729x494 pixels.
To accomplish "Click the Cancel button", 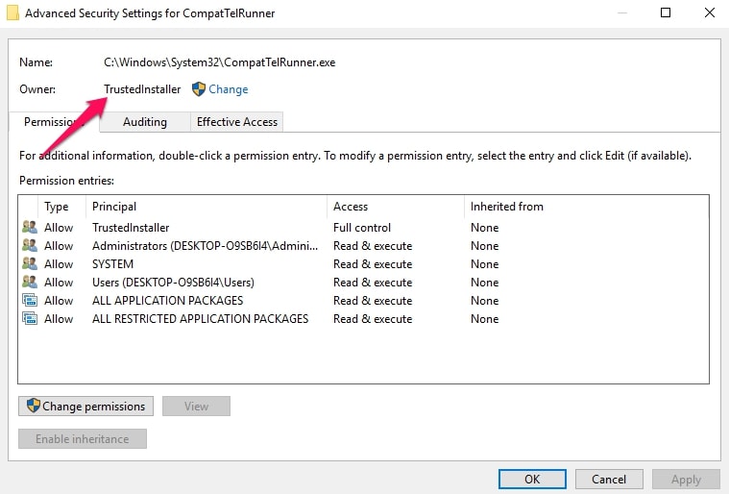I will click(609, 480).
